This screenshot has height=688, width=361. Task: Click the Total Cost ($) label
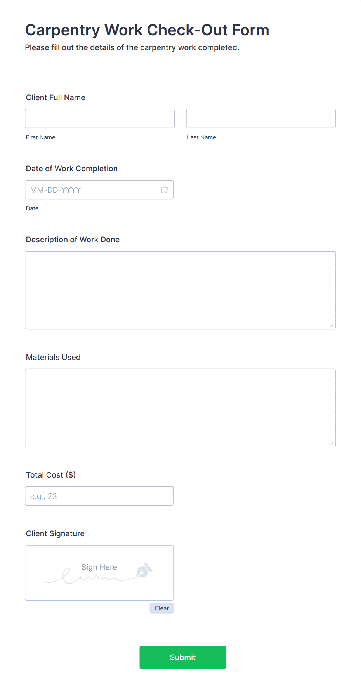[x=51, y=475]
